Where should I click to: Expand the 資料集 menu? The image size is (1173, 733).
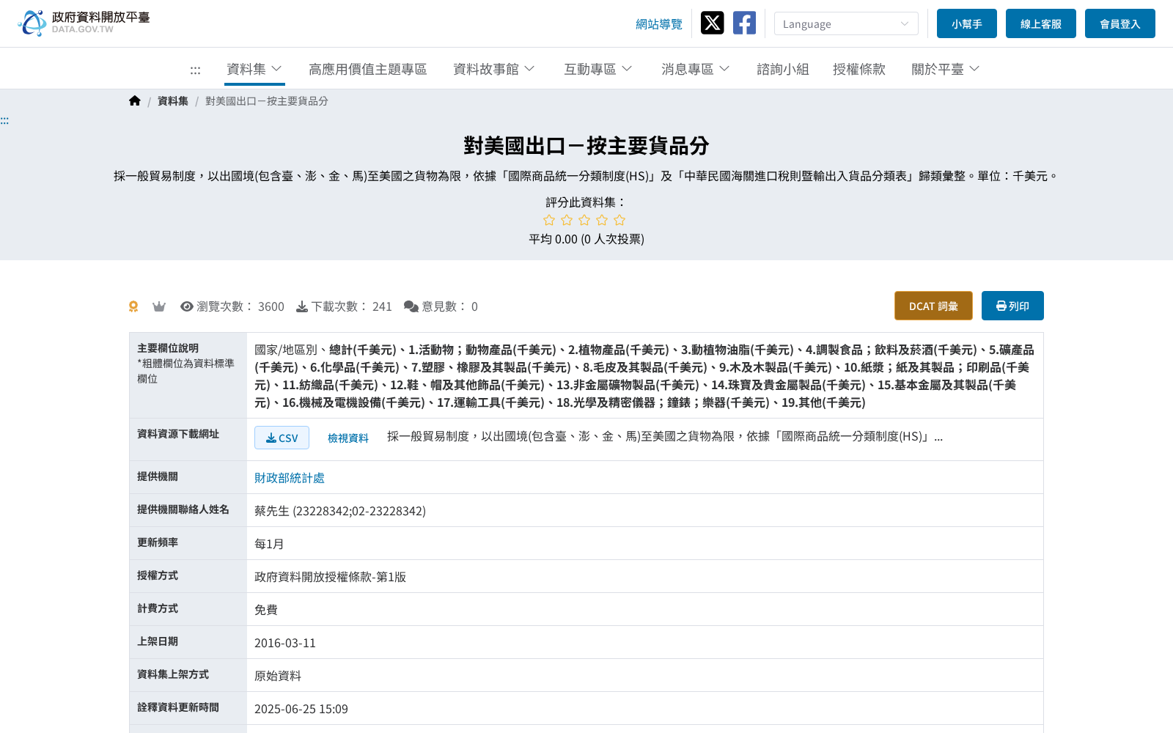254,69
